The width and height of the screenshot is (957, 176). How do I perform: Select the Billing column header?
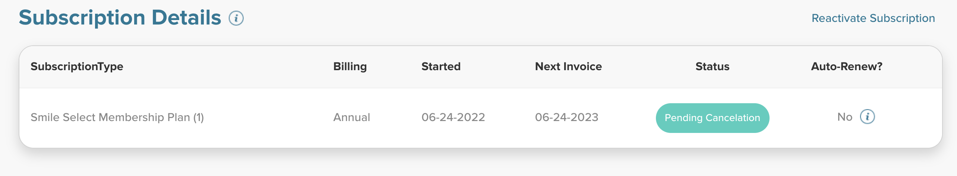coord(350,66)
